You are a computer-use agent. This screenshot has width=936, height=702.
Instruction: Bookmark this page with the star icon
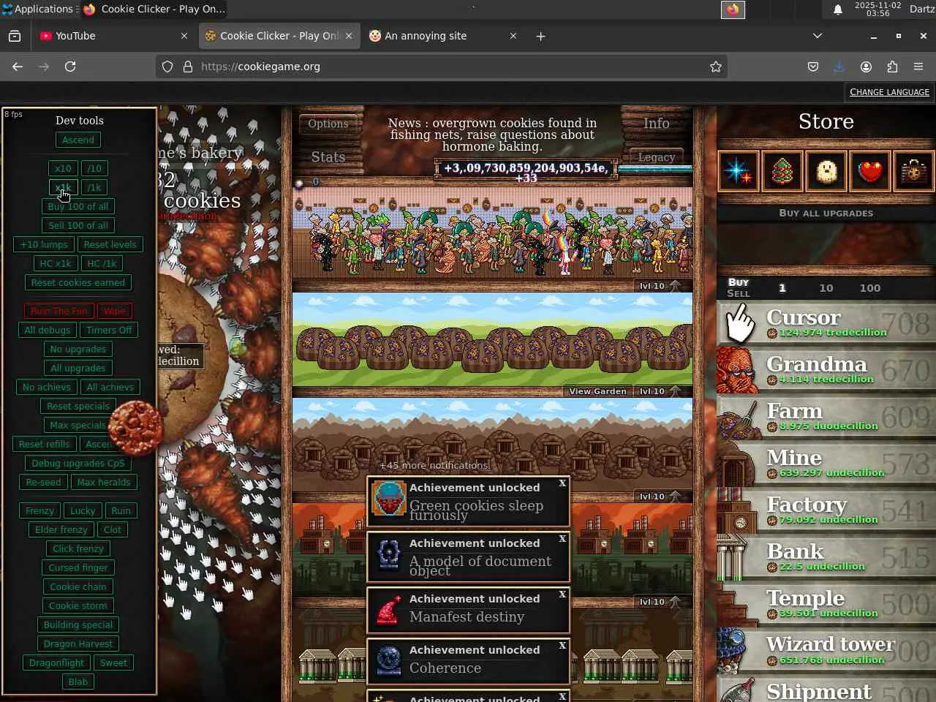tap(716, 67)
